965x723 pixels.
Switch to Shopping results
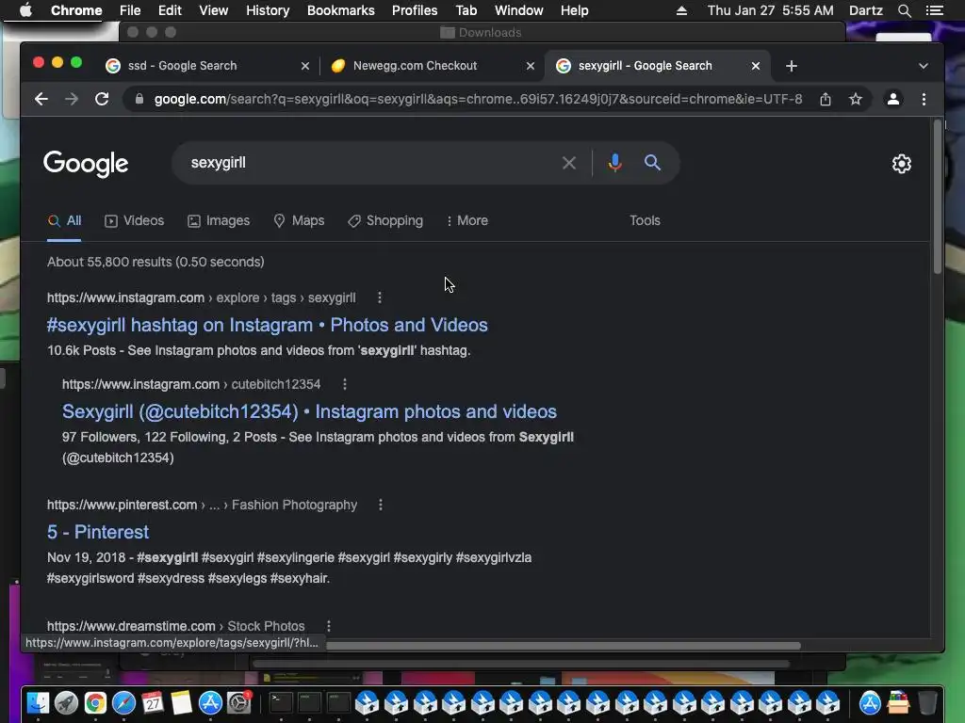pyautogui.click(x=385, y=220)
